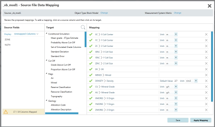
Task: Click the Save button
Action: point(178,120)
